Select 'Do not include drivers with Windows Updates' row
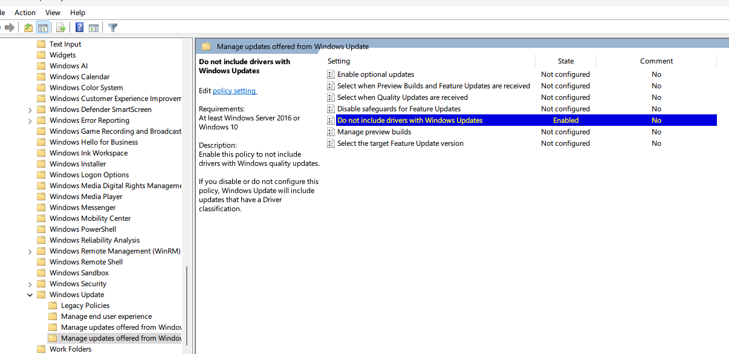This screenshot has width=729, height=354. pos(522,120)
